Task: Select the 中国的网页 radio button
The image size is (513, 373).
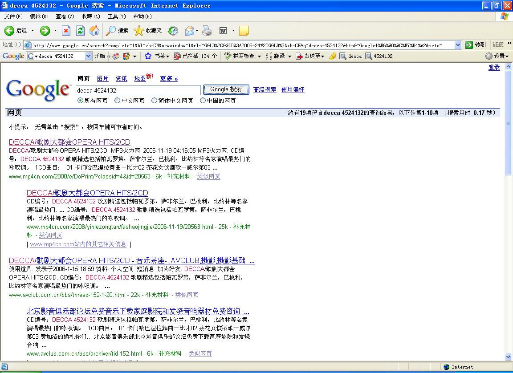Action: (x=203, y=101)
